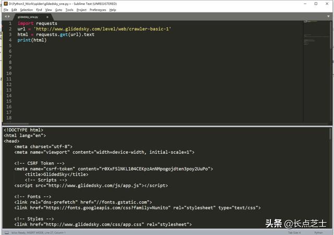Click the Sublime Text app icon in title bar
Viewport: 334px width, 235px height.
point(6,4)
